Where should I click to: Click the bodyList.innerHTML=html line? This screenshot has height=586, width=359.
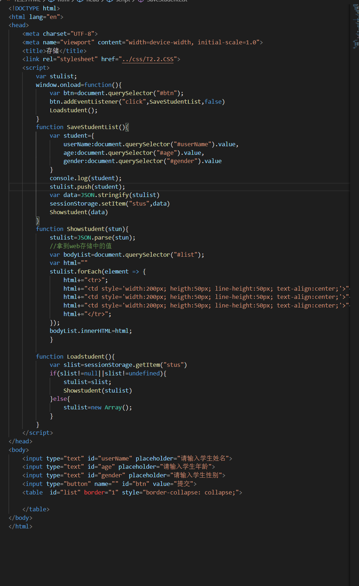point(91,331)
